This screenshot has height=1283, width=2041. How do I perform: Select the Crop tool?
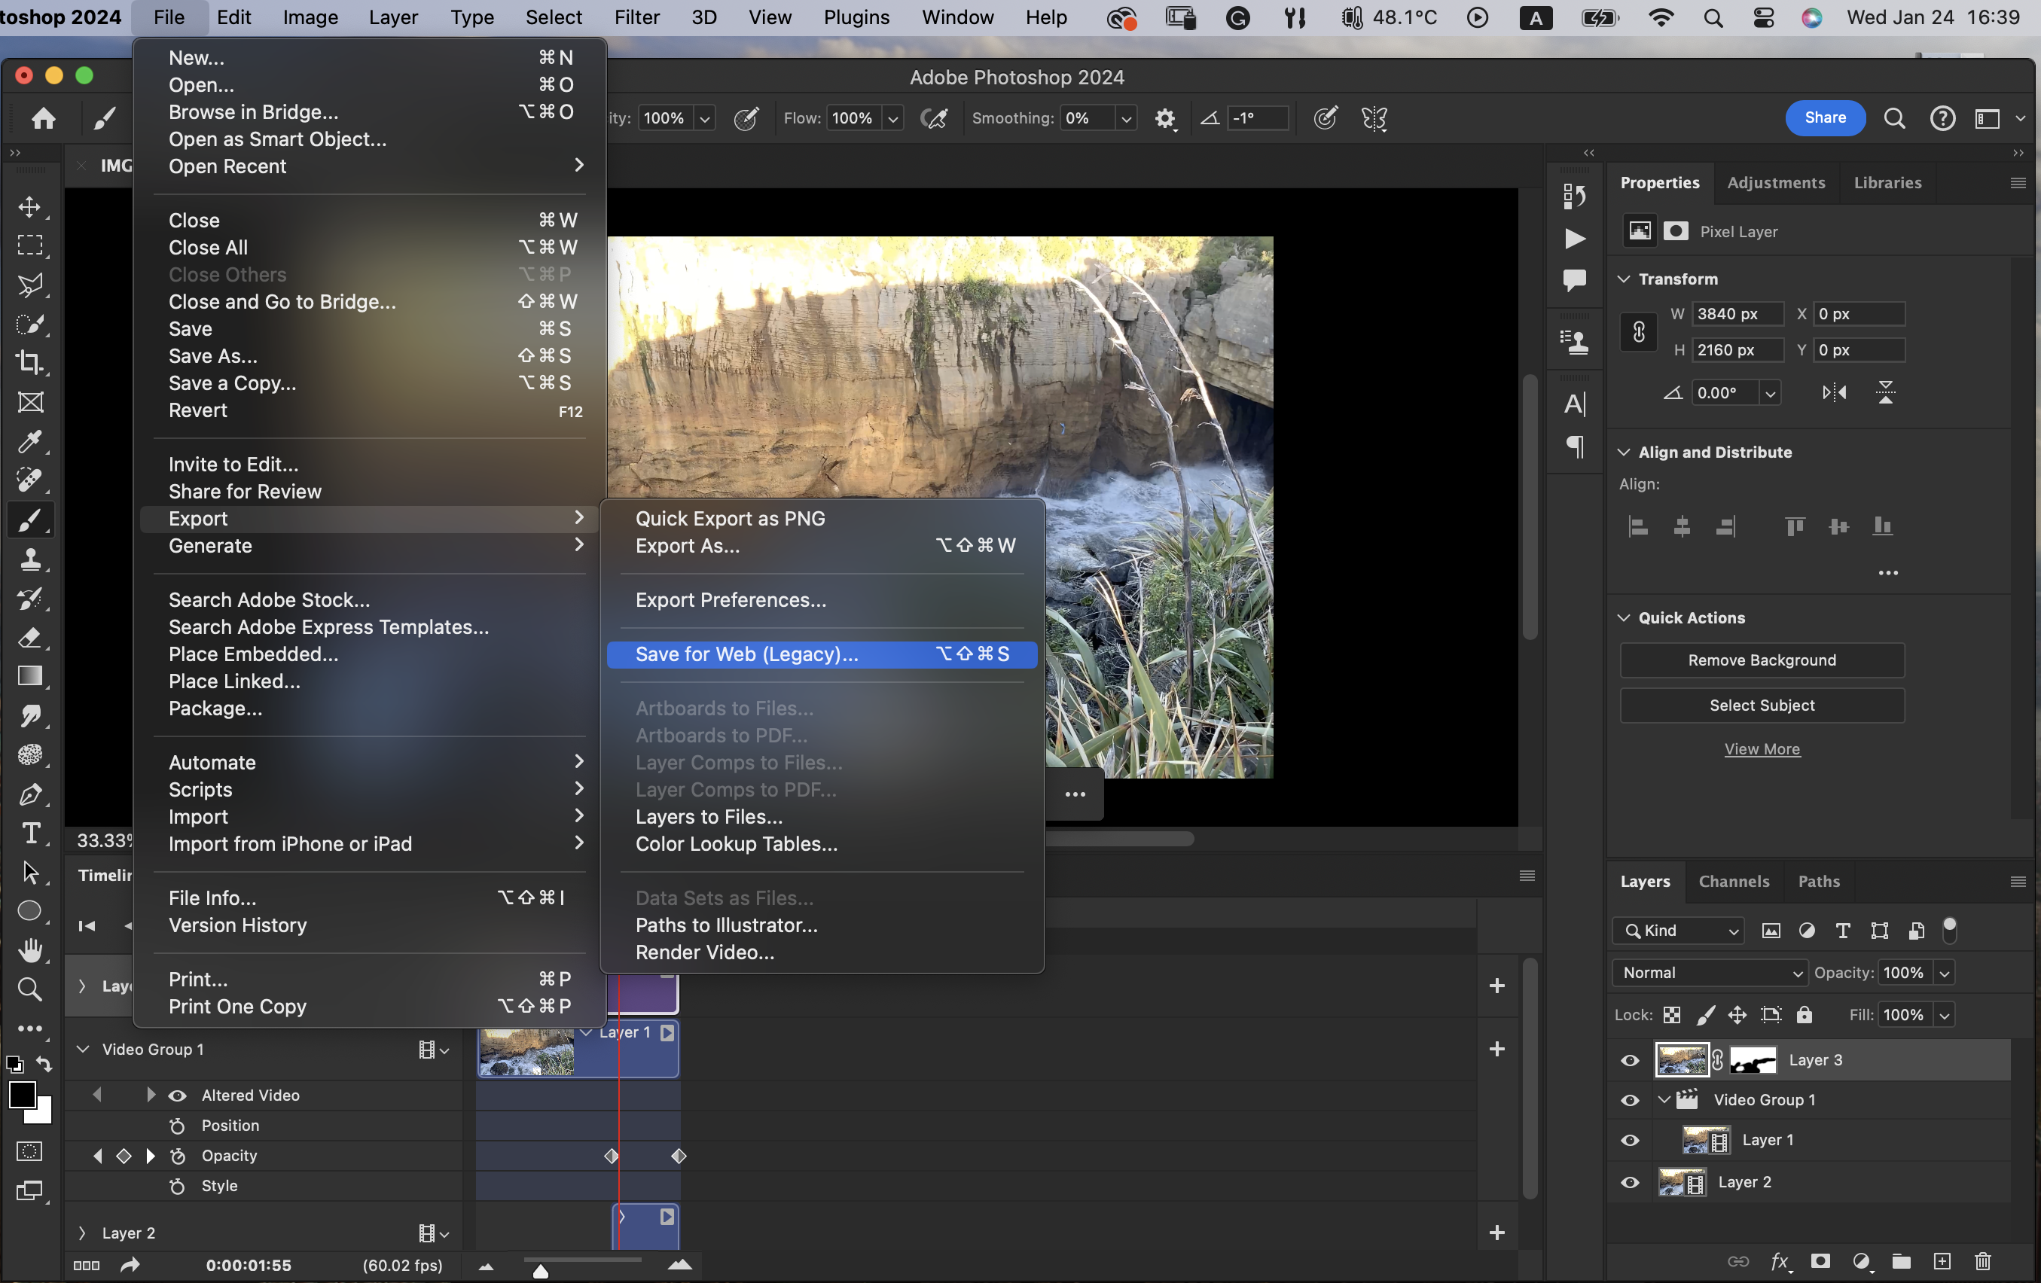(x=29, y=363)
